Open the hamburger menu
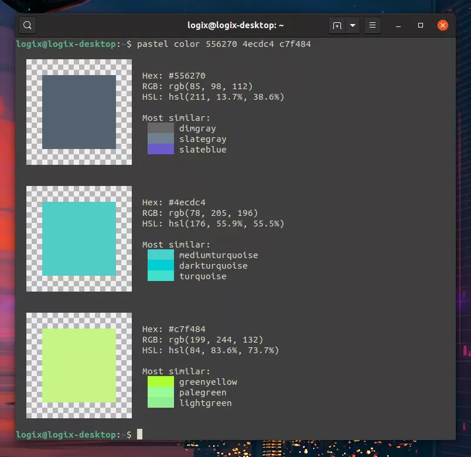 [372, 25]
